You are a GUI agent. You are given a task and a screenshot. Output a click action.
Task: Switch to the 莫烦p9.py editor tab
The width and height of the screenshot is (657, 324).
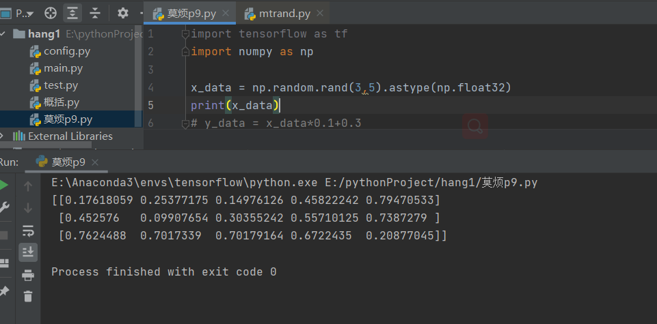(x=191, y=14)
